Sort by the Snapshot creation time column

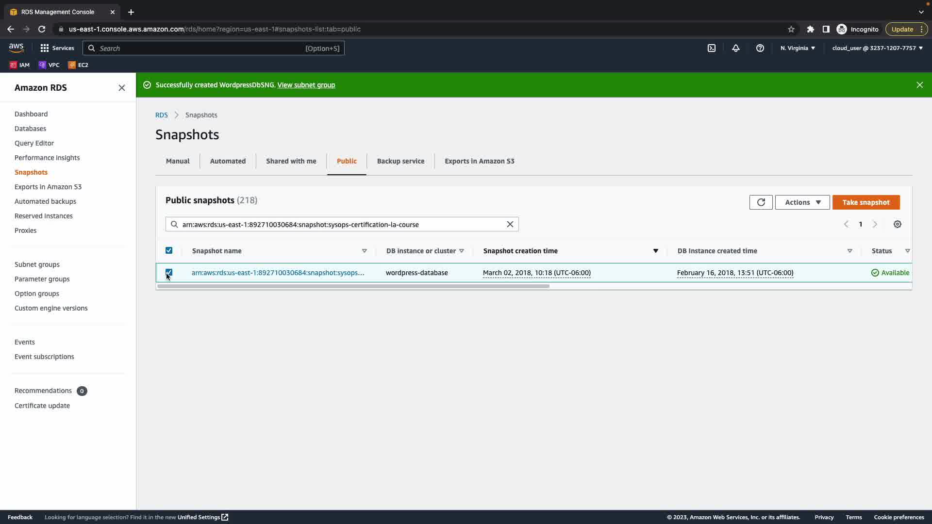click(x=520, y=251)
